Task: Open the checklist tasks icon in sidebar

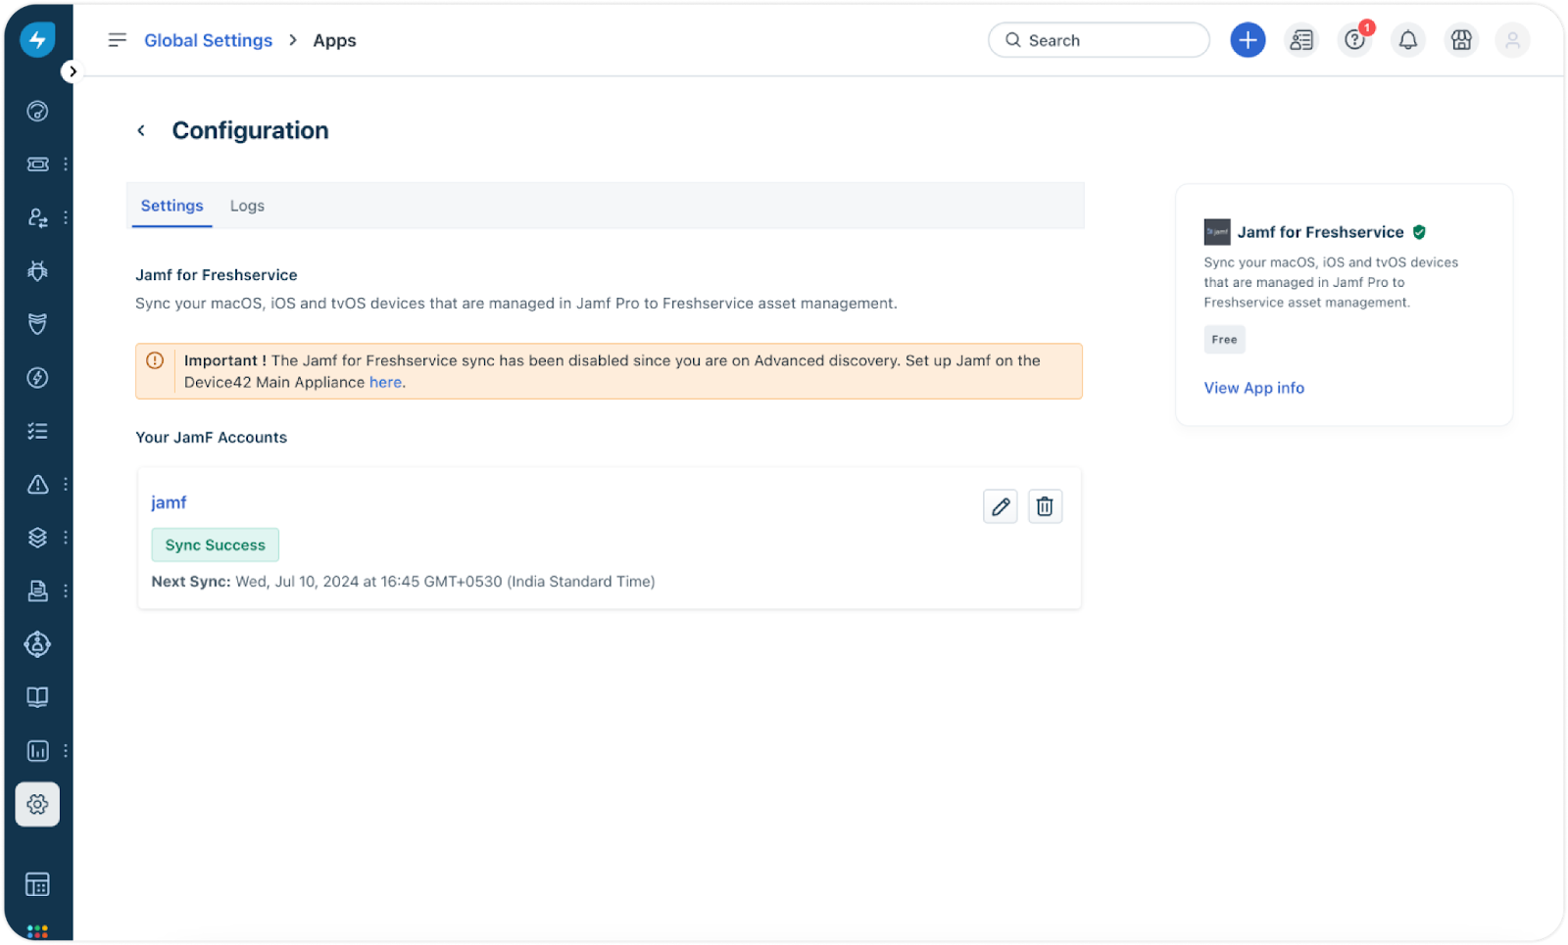Action: pos(37,431)
